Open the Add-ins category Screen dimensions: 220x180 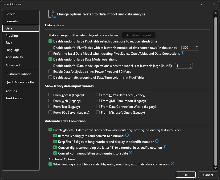21,91
